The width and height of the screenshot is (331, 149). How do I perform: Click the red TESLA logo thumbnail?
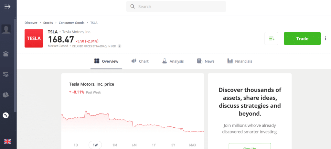34,38
